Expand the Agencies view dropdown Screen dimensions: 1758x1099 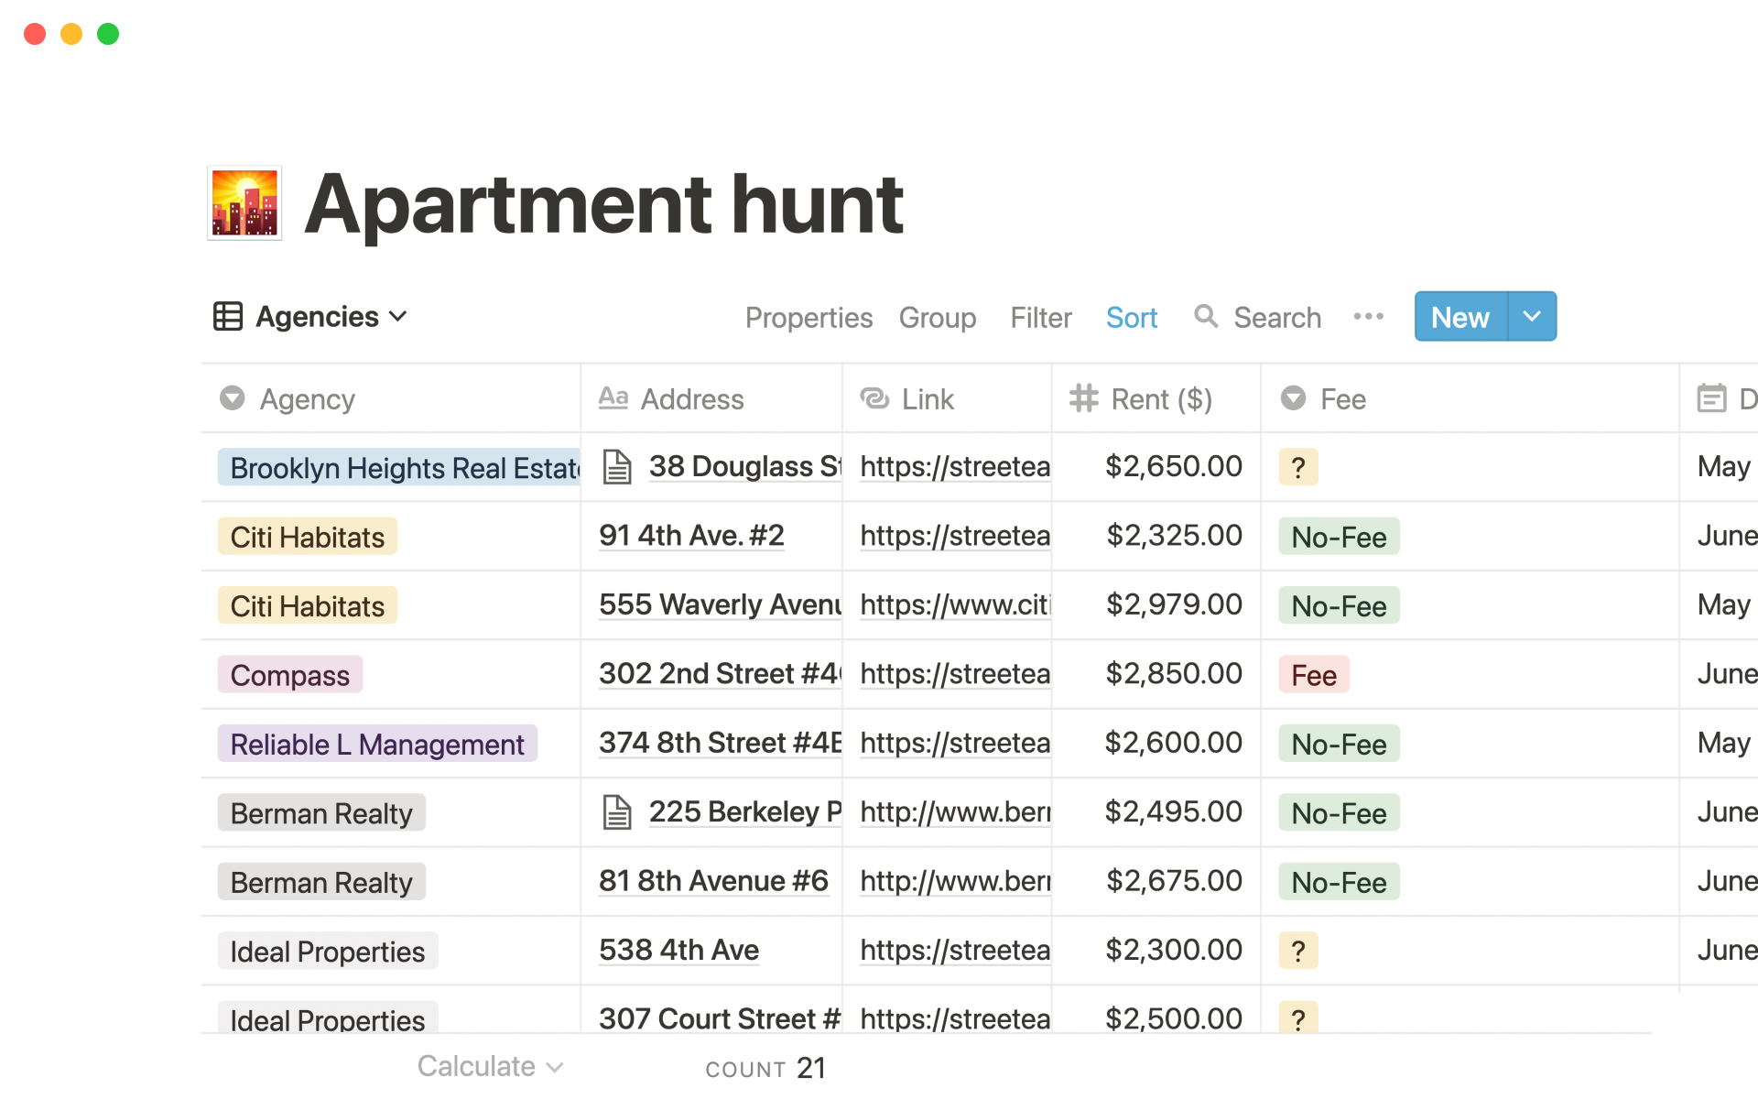tap(397, 317)
